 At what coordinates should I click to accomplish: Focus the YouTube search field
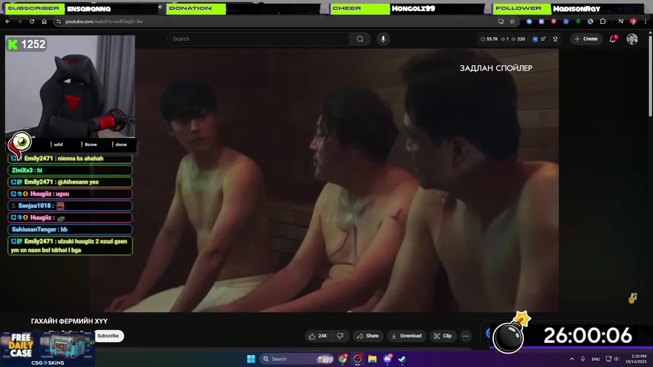(x=259, y=39)
